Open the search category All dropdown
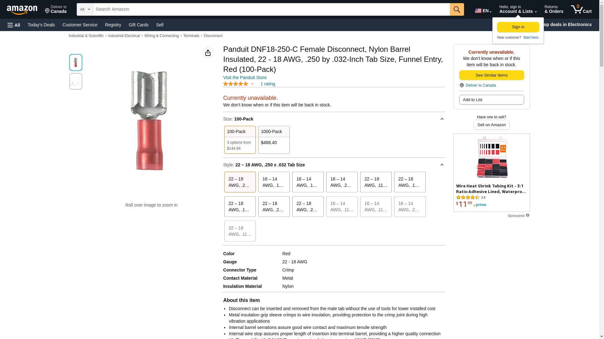The image size is (604, 339). coord(85,9)
